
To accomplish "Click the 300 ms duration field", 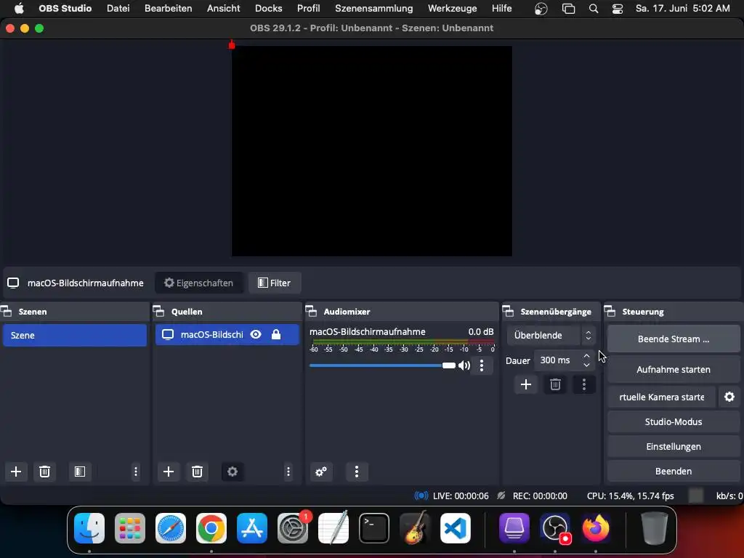I will 557,360.
